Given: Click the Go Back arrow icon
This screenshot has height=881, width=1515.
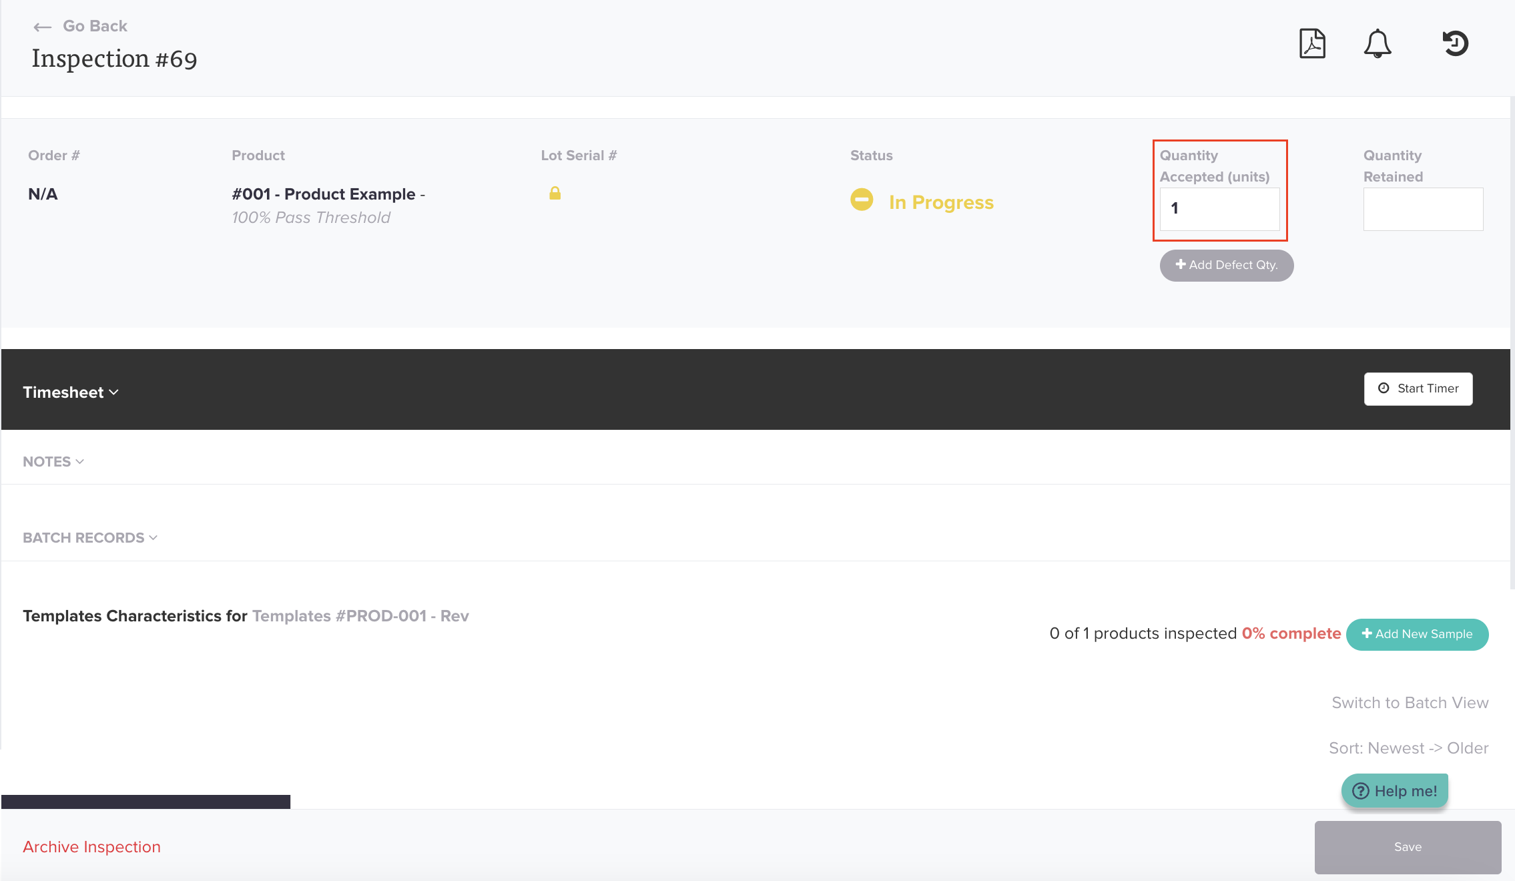Looking at the screenshot, I should [43, 27].
